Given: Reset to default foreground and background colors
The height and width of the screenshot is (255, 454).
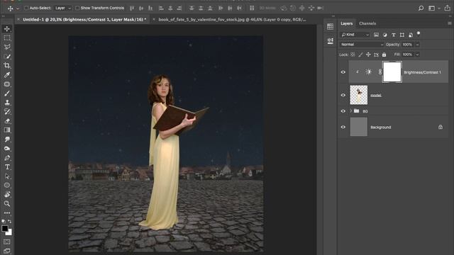Looking at the screenshot, I should [x=4, y=222].
